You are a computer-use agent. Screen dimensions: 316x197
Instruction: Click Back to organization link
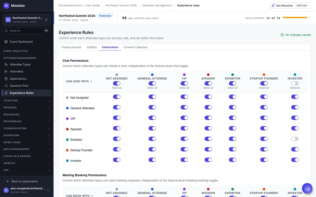tap(24, 181)
